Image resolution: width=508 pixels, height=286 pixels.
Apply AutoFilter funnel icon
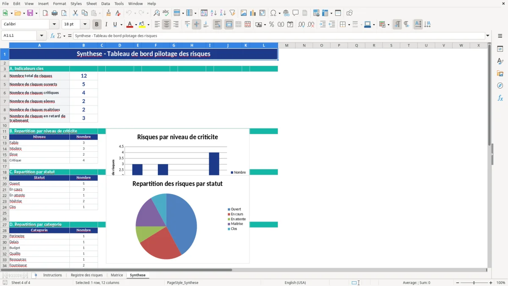pos(232,13)
